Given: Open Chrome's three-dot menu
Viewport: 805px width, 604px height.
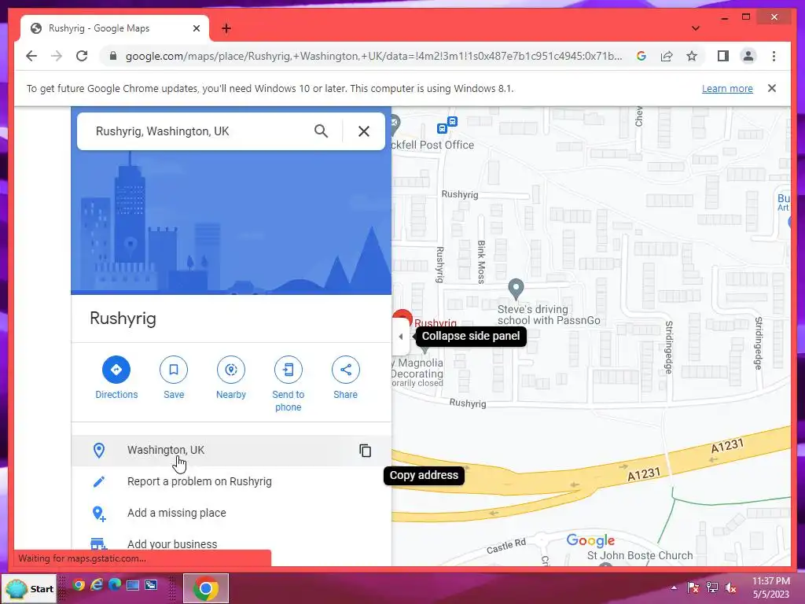Looking at the screenshot, I should 774,56.
